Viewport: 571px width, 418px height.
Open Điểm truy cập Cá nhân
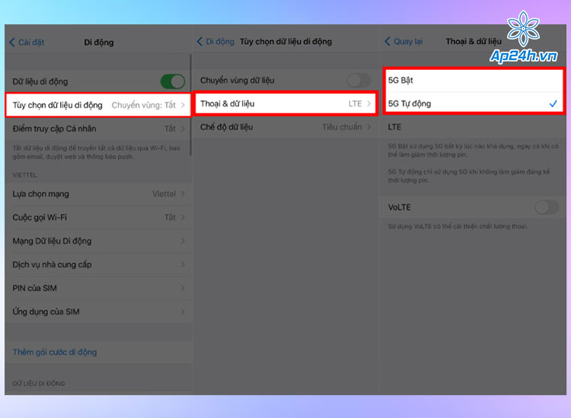coord(98,128)
